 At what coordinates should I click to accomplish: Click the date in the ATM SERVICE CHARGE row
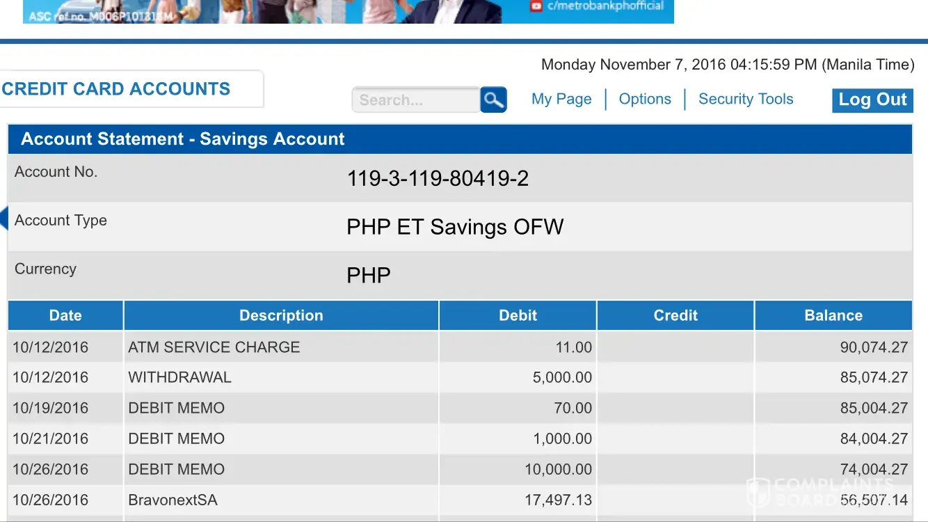pyautogui.click(x=50, y=347)
